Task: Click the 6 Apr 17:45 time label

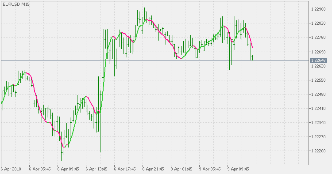Action: pos(125,169)
